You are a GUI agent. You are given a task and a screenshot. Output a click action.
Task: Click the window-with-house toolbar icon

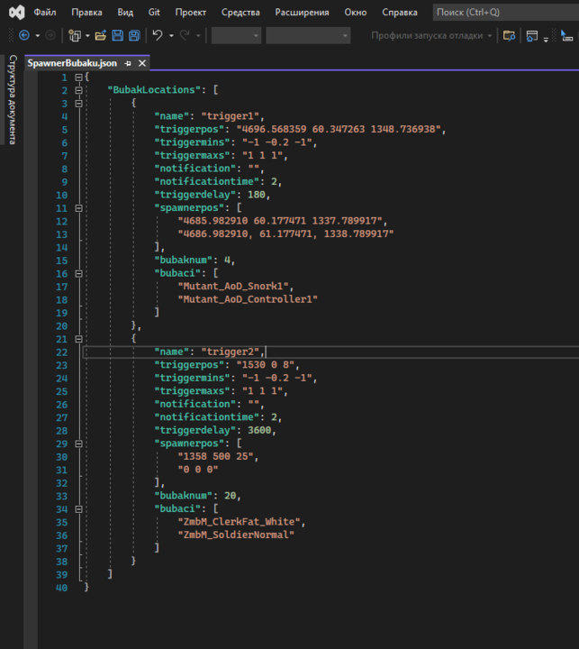pos(532,35)
